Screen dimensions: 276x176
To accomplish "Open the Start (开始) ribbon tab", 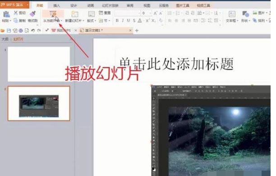I will click(40, 5).
